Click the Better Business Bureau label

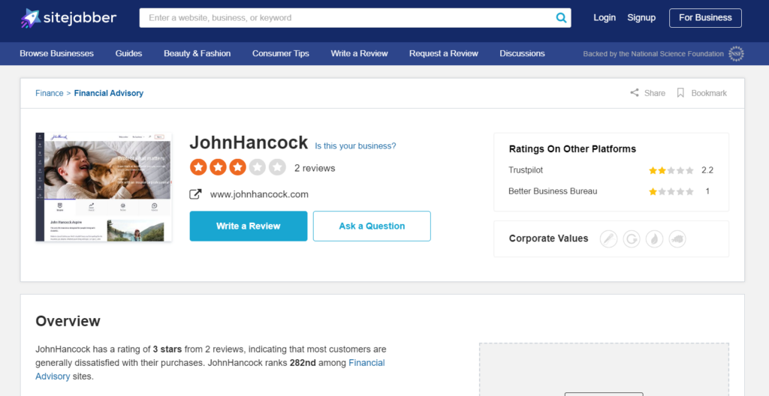click(553, 191)
